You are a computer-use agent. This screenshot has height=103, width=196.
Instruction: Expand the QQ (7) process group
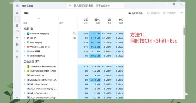24,38
